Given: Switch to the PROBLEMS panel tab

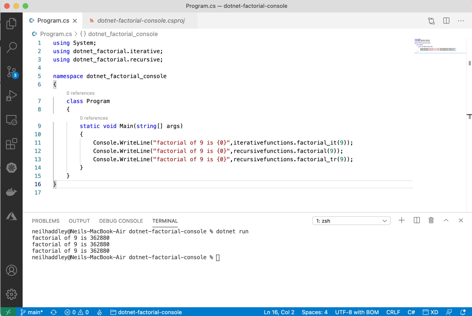Looking at the screenshot, I should tap(46, 221).
